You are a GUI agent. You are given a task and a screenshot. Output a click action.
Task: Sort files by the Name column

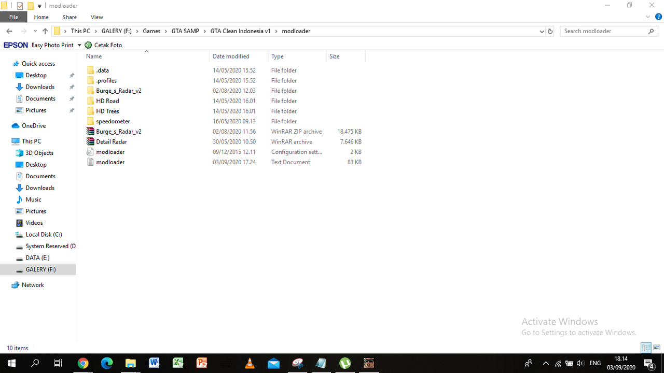click(x=147, y=56)
